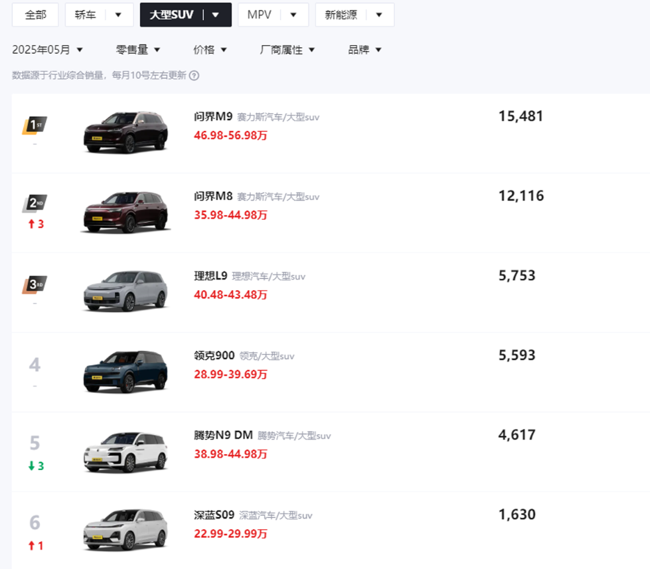Open the 问界M8 car thumbnail
The height and width of the screenshot is (569, 650).
pos(126,212)
